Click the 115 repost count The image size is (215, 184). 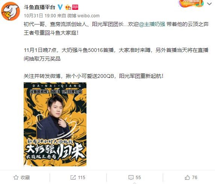(x=82, y=177)
